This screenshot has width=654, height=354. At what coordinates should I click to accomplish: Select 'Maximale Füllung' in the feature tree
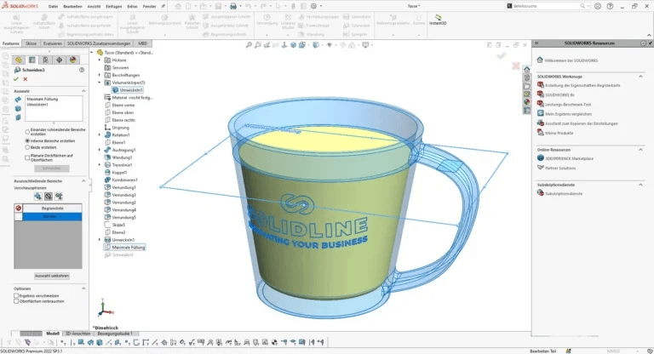point(129,247)
